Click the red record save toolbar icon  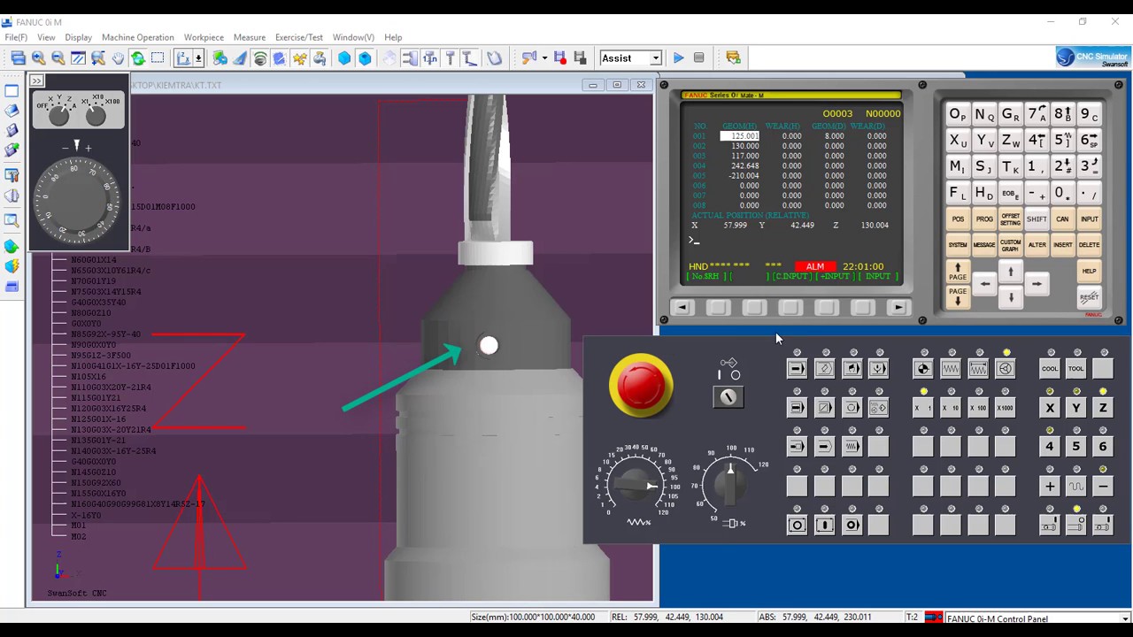tap(559, 58)
